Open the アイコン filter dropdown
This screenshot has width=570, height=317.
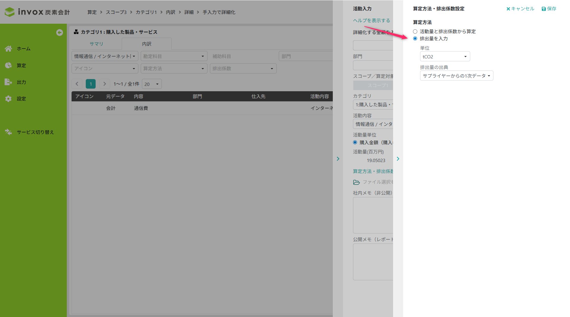[105, 68]
